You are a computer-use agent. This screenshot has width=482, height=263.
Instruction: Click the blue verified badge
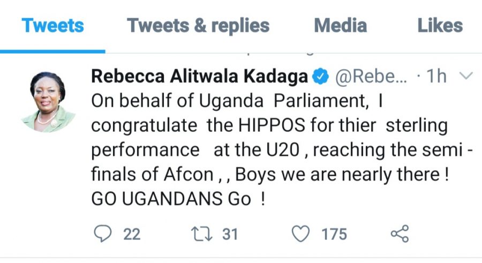[x=321, y=77]
